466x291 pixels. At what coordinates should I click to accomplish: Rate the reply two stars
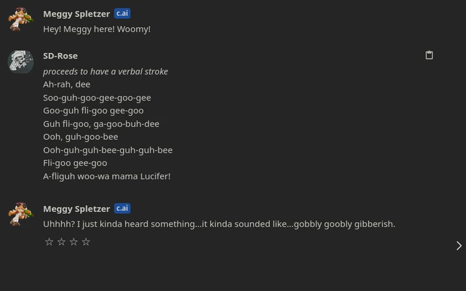(x=62, y=242)
